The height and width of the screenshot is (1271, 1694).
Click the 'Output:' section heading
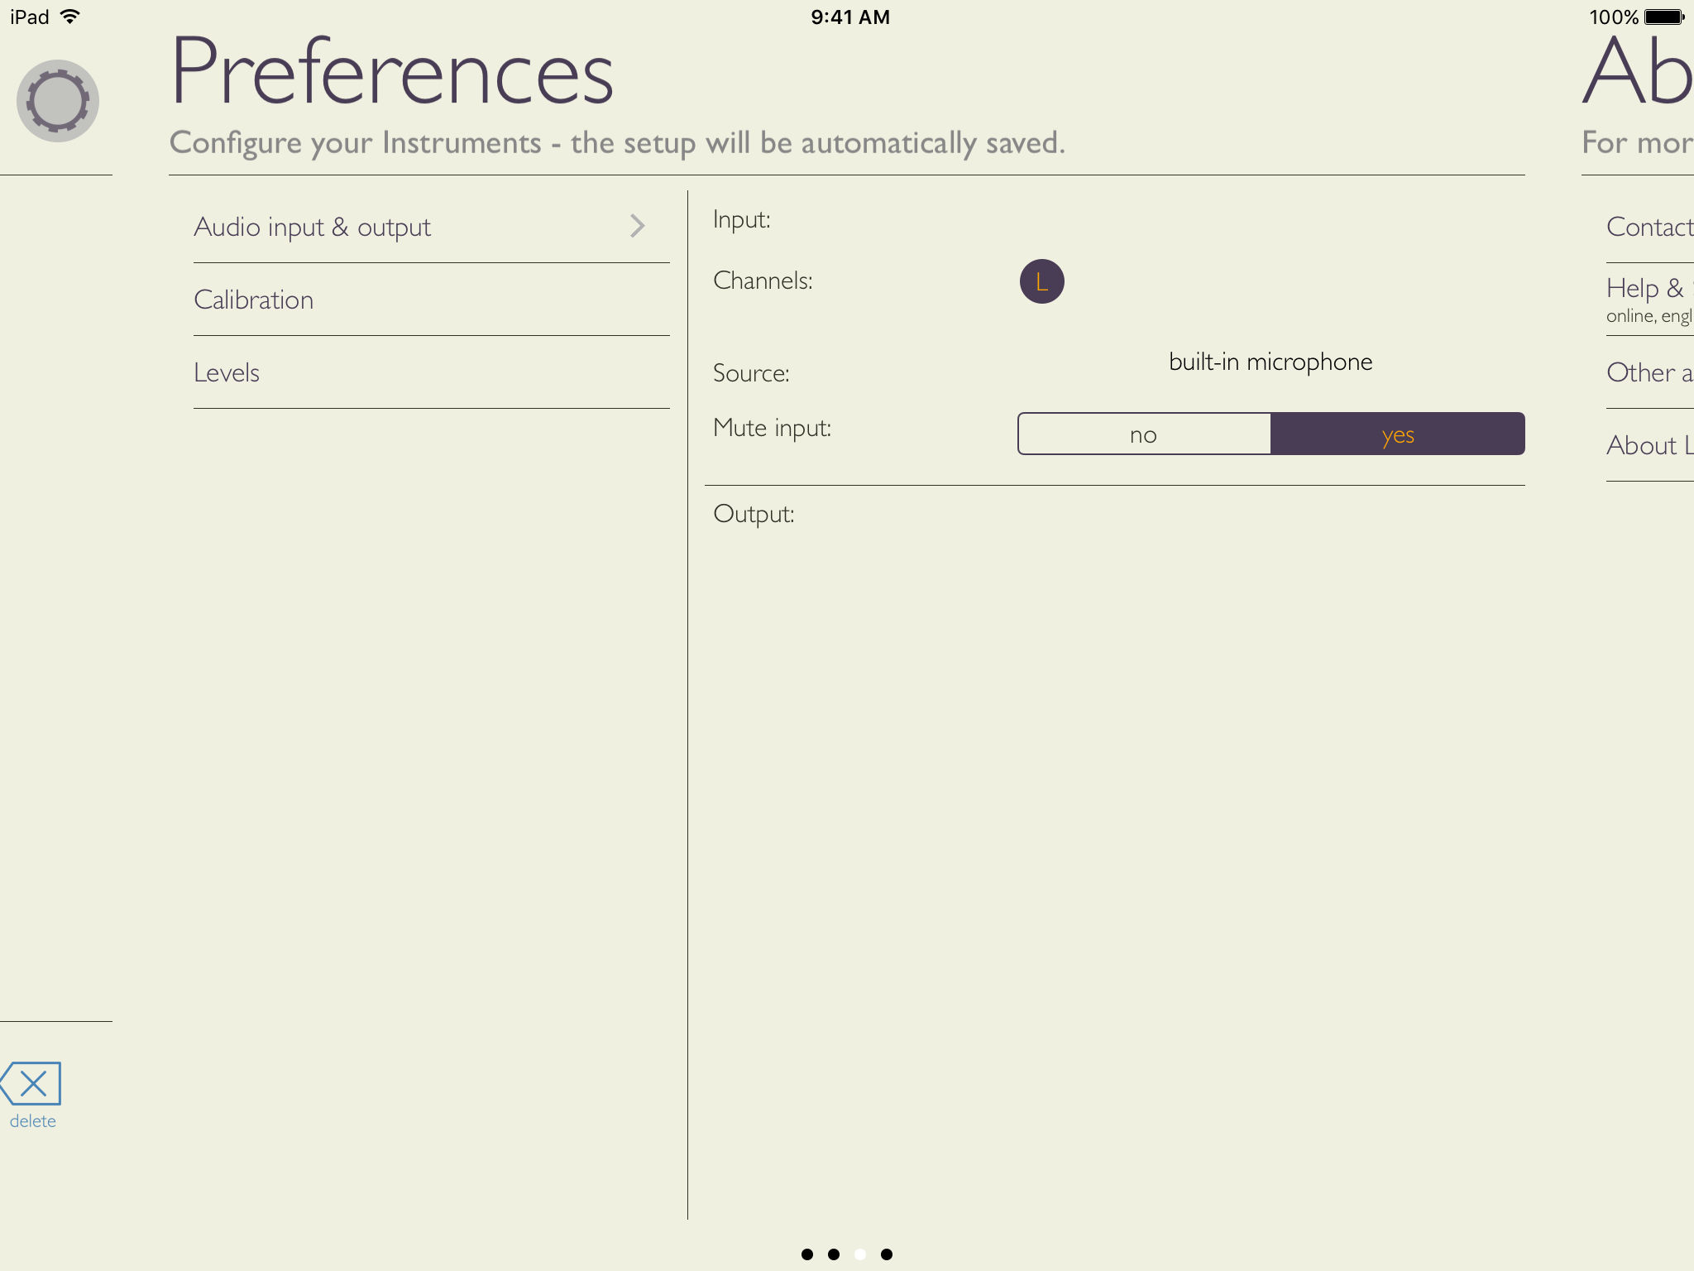click(x=754, y=514)
